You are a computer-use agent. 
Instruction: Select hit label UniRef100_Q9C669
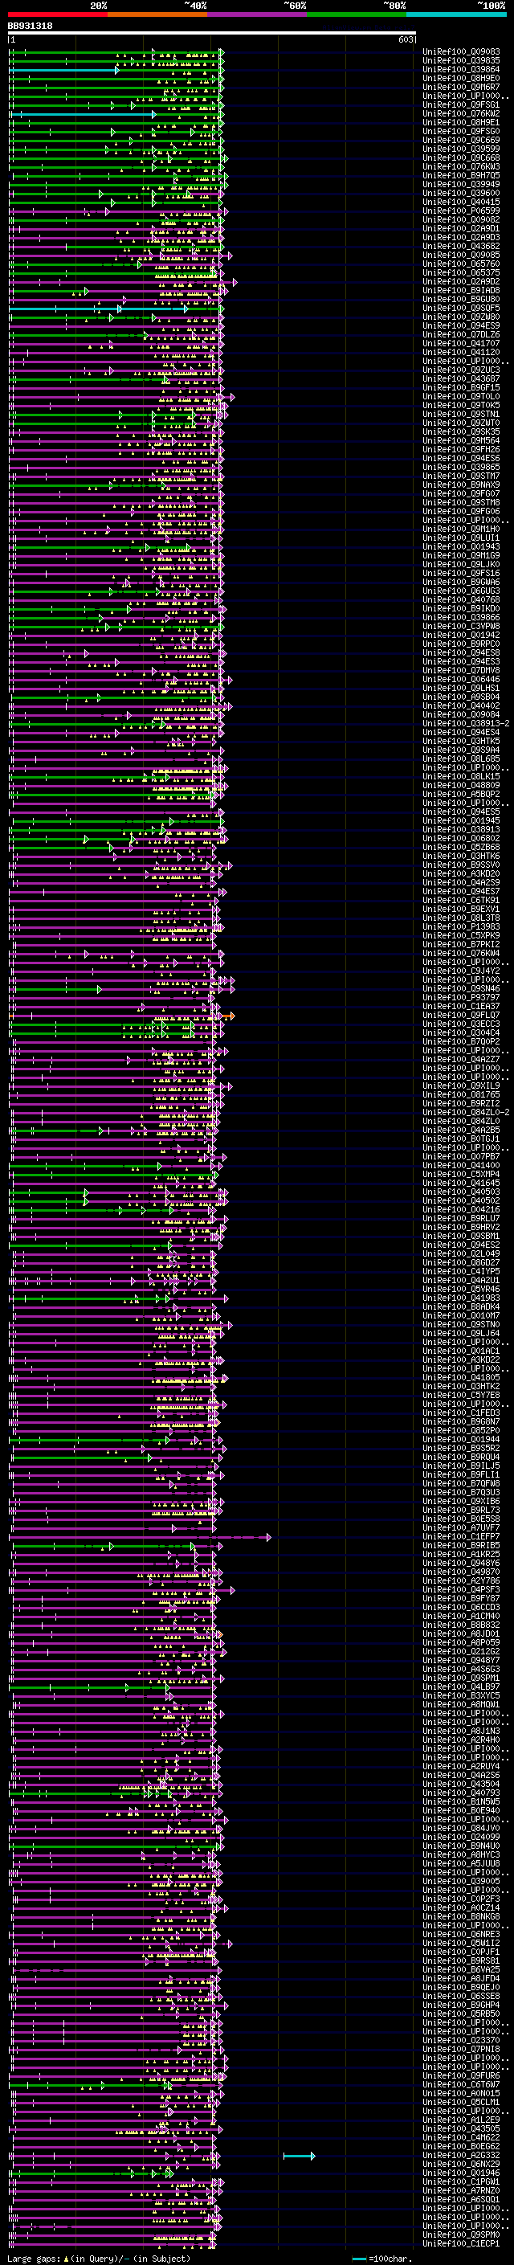click(x=461, y=140)
